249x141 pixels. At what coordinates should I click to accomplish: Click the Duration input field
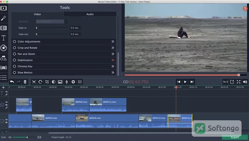pos(50,21)
